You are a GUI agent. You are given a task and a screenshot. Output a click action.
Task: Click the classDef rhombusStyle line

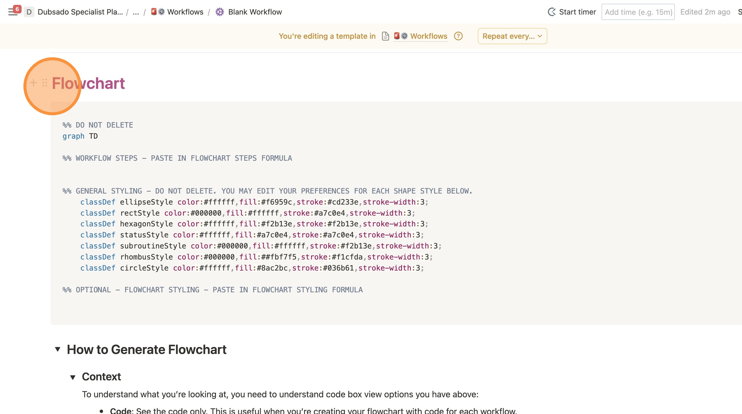pyautogui.click(x=256, y=257)
